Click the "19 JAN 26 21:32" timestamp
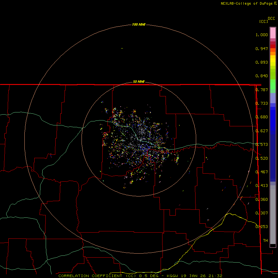 coord(201,276)
